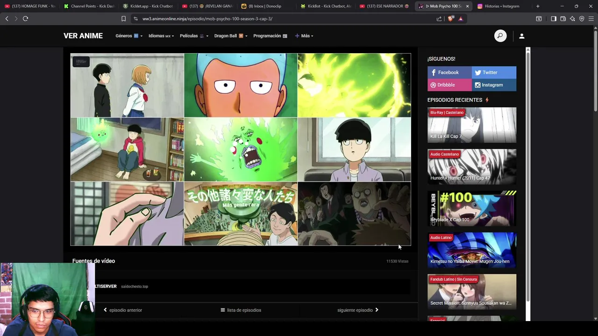
Task: Expand the Dragon Ball dropdown menu
Action: pos(231,36)
